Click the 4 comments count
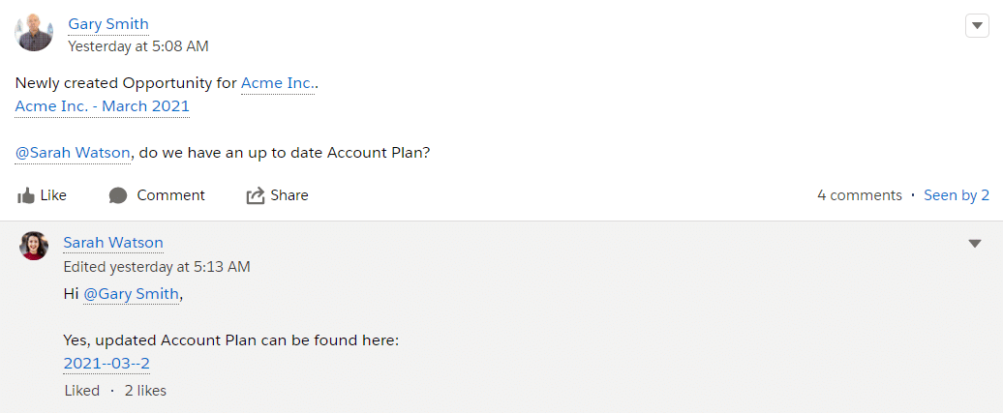 pyautogui.click(x=859, y=195)
